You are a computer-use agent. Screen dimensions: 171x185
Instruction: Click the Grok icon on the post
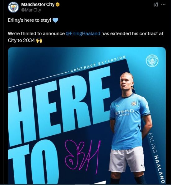[156, 4]
